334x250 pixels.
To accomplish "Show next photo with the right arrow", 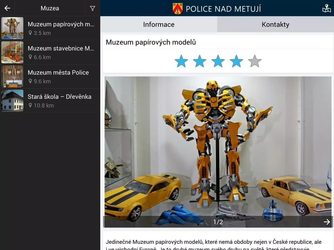I will point(327,222).
